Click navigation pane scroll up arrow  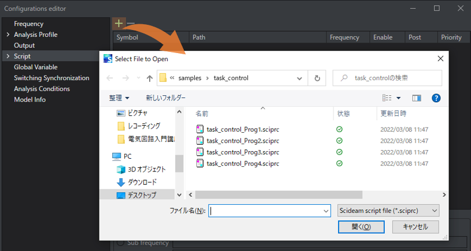(179, 111)
